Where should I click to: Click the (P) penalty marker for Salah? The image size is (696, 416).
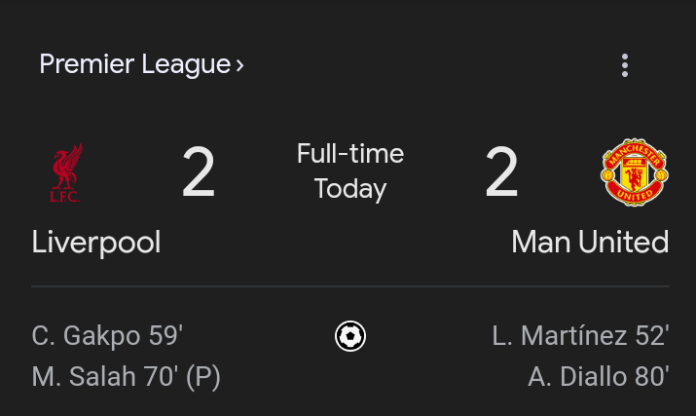pyautogui.click(x=203, y=376)
